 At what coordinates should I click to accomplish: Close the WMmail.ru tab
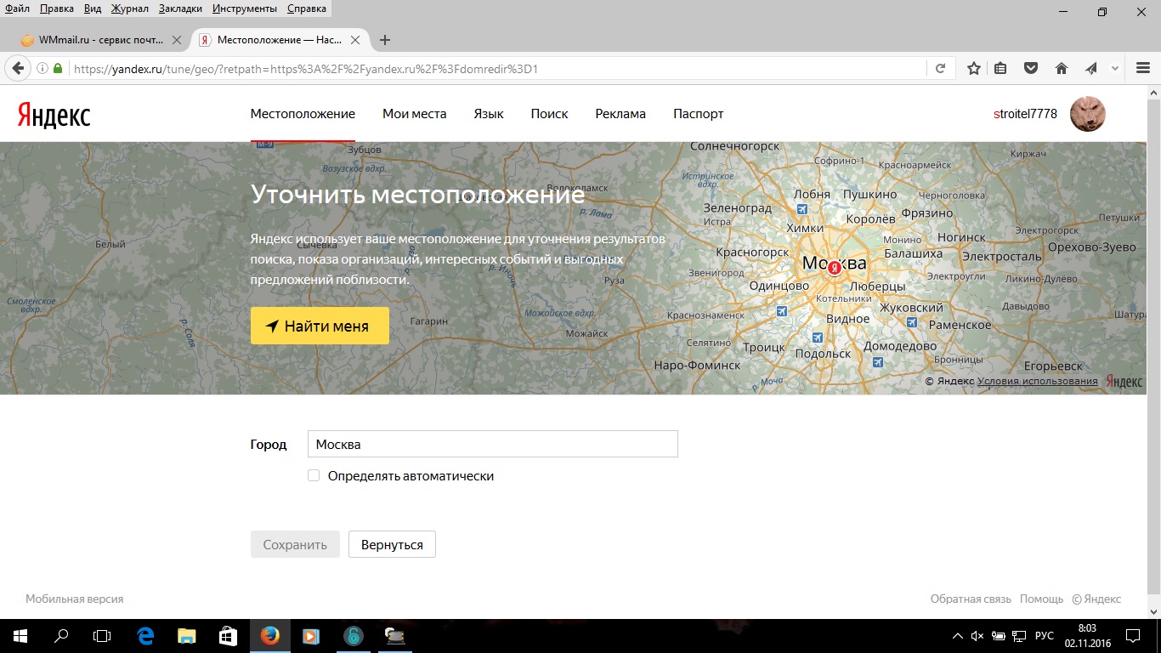click(177, 40)
